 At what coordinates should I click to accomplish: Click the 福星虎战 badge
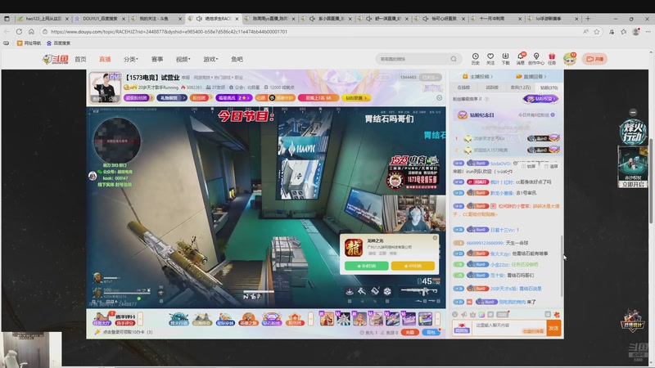click(234, 97)
